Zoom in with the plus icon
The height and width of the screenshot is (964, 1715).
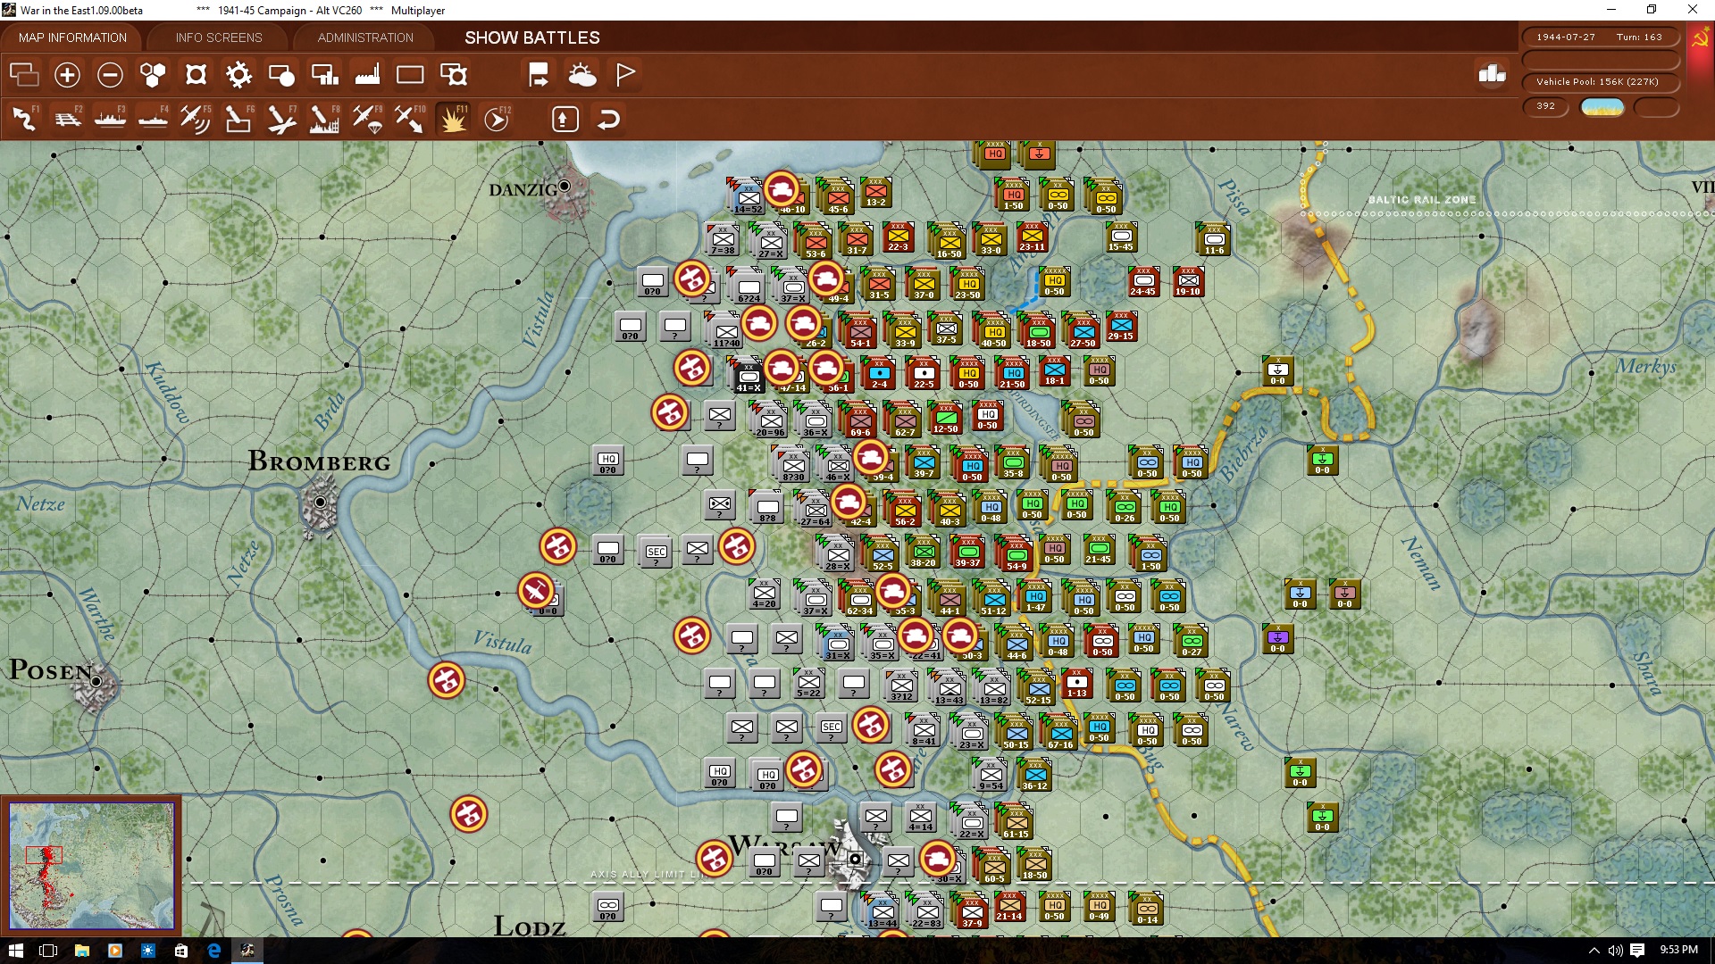click(x=67, y=75)
